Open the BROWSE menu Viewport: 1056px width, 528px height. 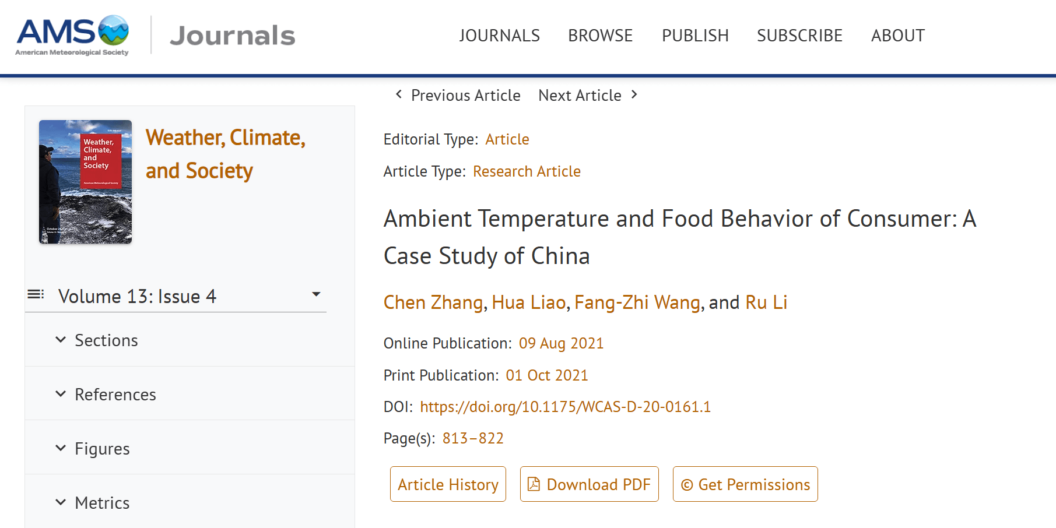pyautogui.click(x=600, y=36)
